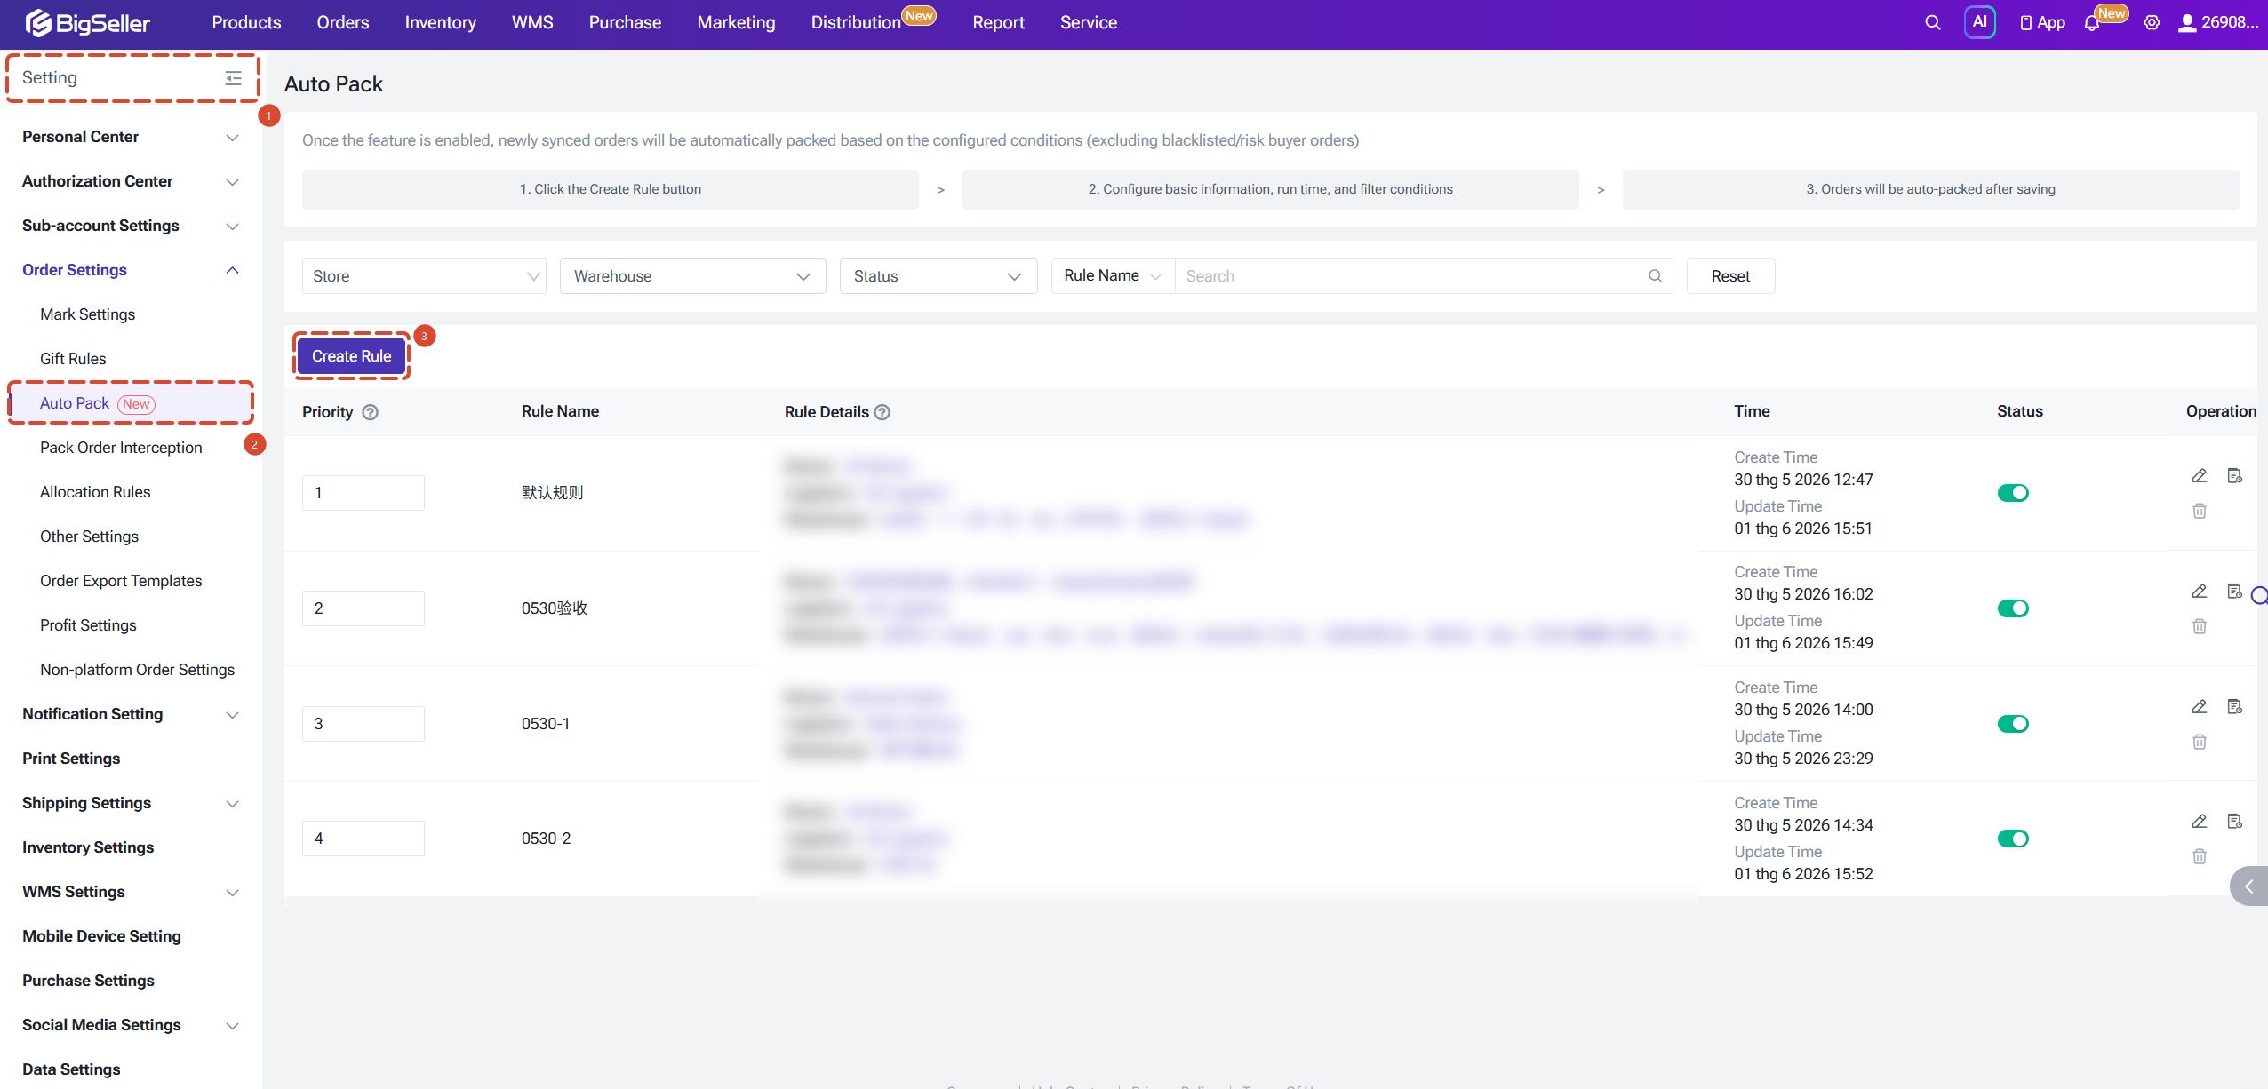Click the Reset button
The width and height of the screenshot is (2268, 1089).
1730,276
